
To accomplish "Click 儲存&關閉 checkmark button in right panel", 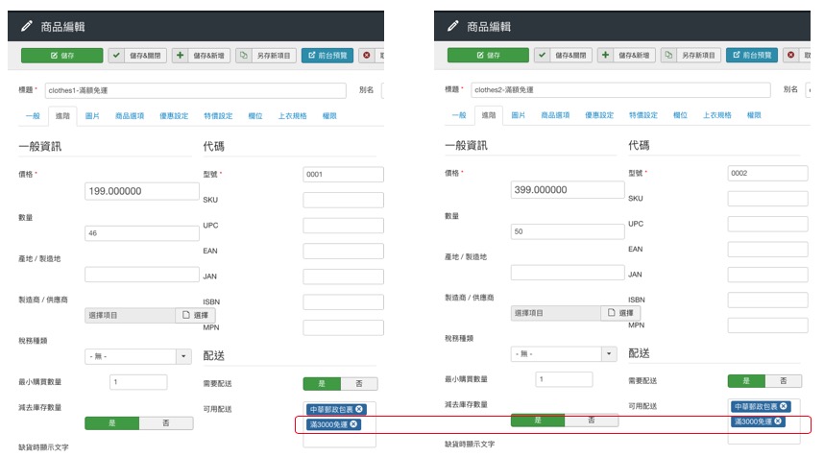I will click(x=562, y=56).
